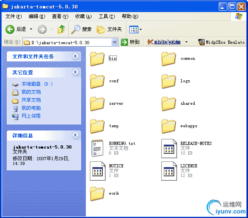Image resolution: width=248 pixels, height=218 pixels.
Task: Click the 转到 Go button
Action: point(130,42)
